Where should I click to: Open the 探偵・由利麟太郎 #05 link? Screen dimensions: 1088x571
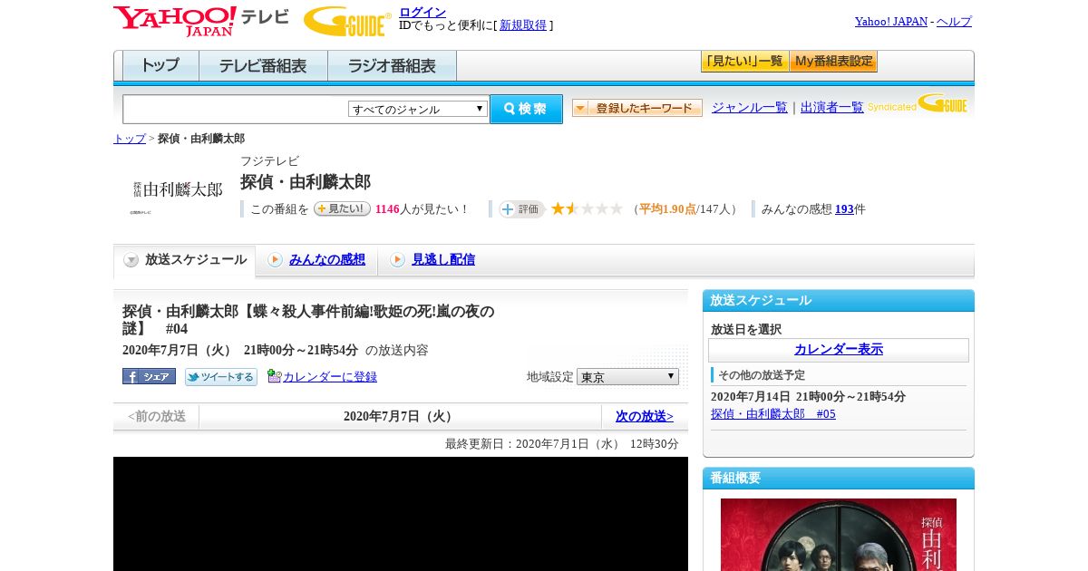(773, 414)
